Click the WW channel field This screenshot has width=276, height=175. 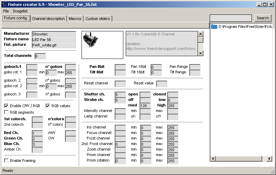pyautogui.click(x=70, y=133)
